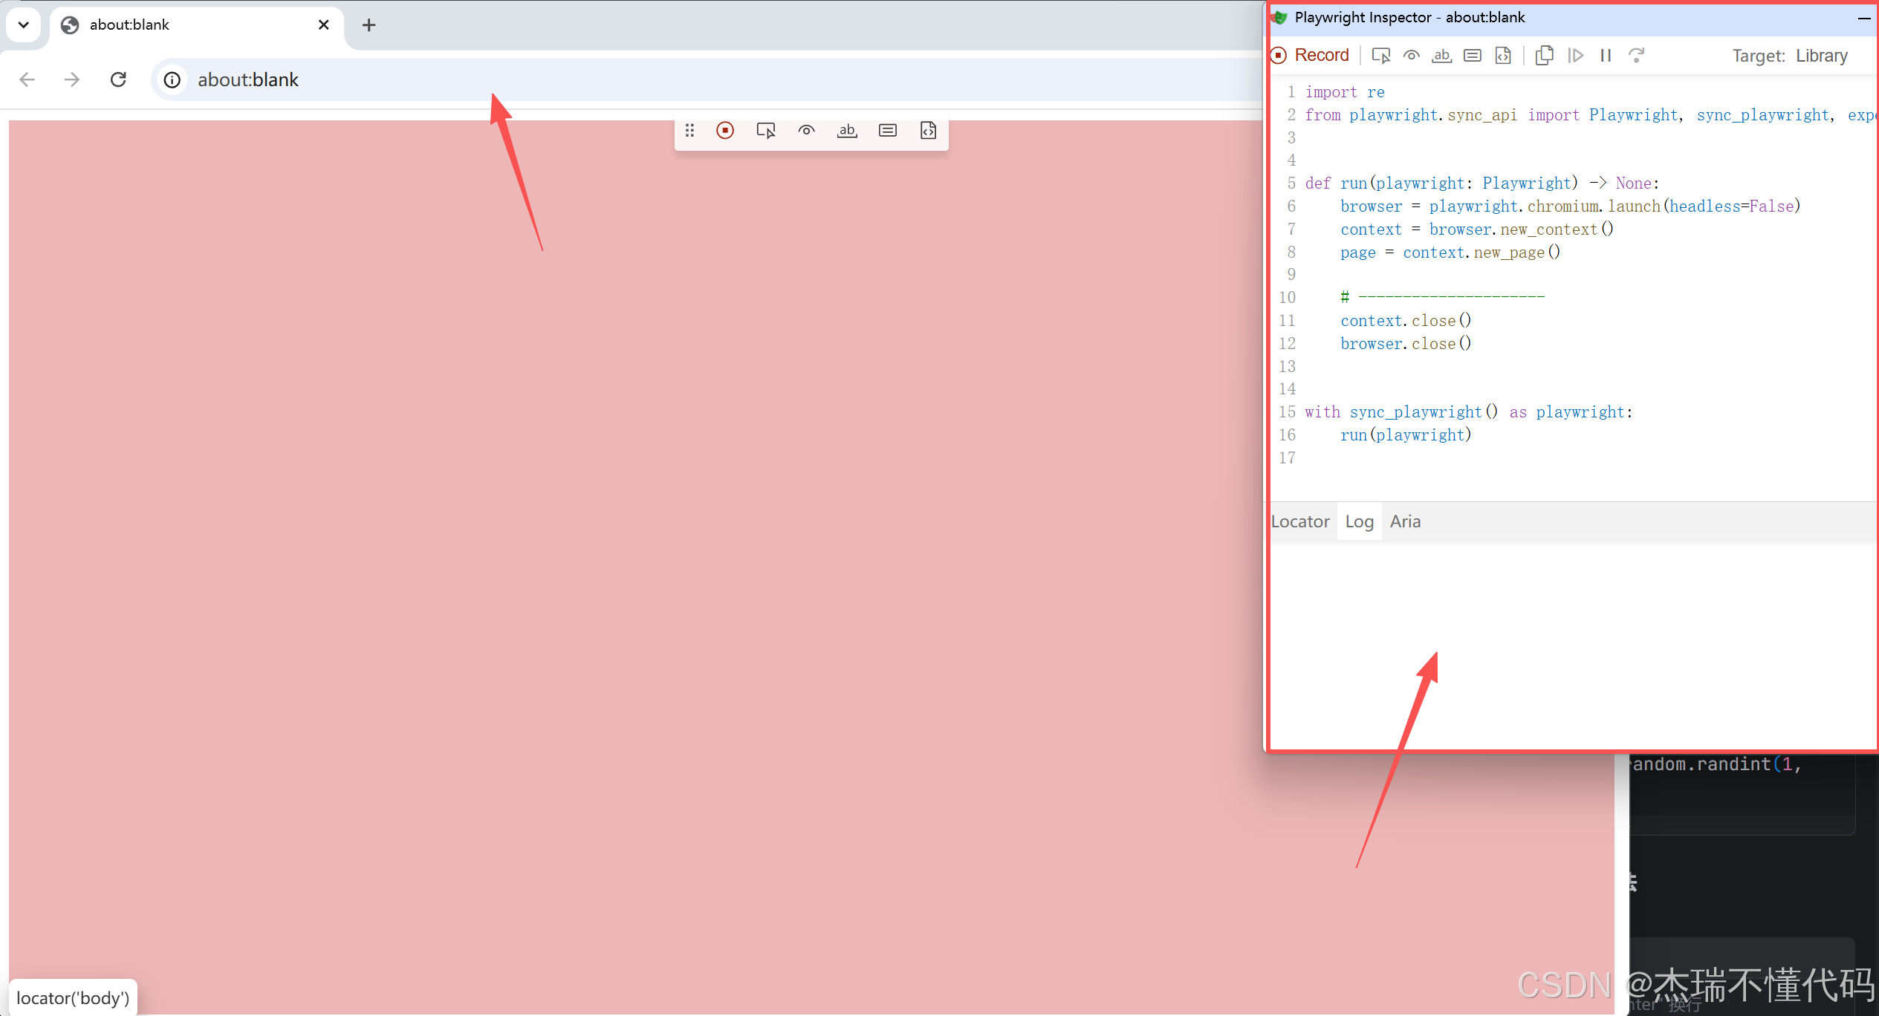Click Assert text 'ab' icon in Inspector
Viewport: 1879px width, 1016px height.
pos(1441,56)
